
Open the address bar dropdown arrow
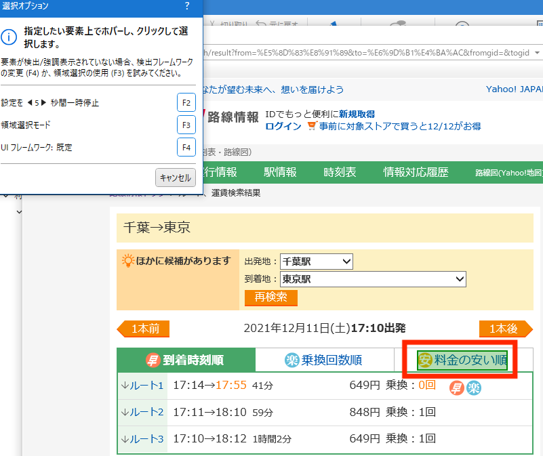click(537, 53)
